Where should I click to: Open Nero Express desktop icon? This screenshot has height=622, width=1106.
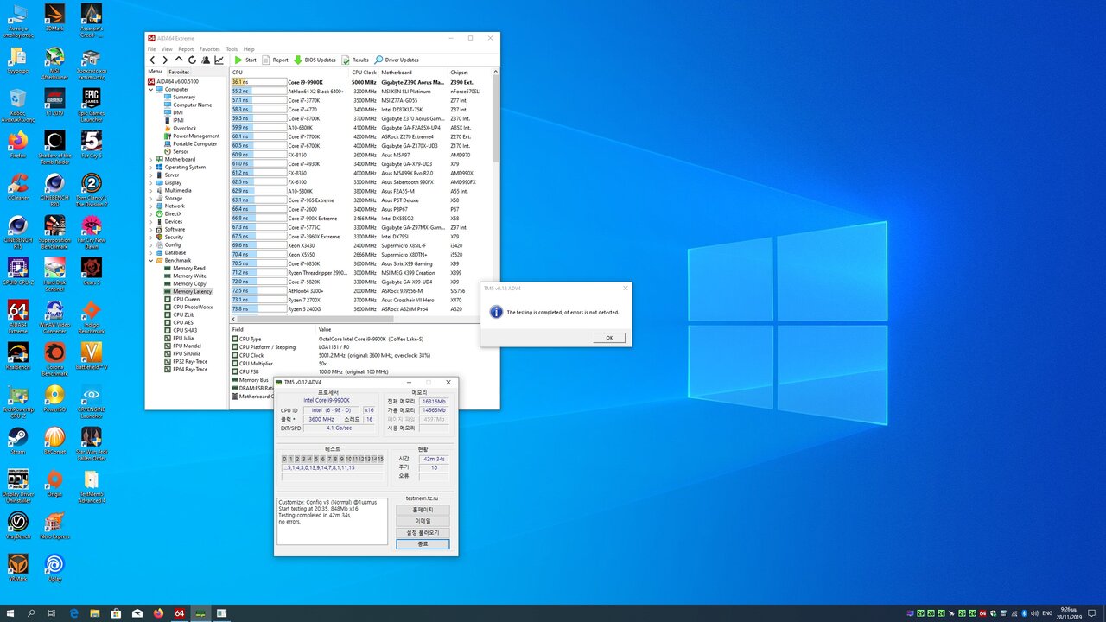click(x=54, y=525)
